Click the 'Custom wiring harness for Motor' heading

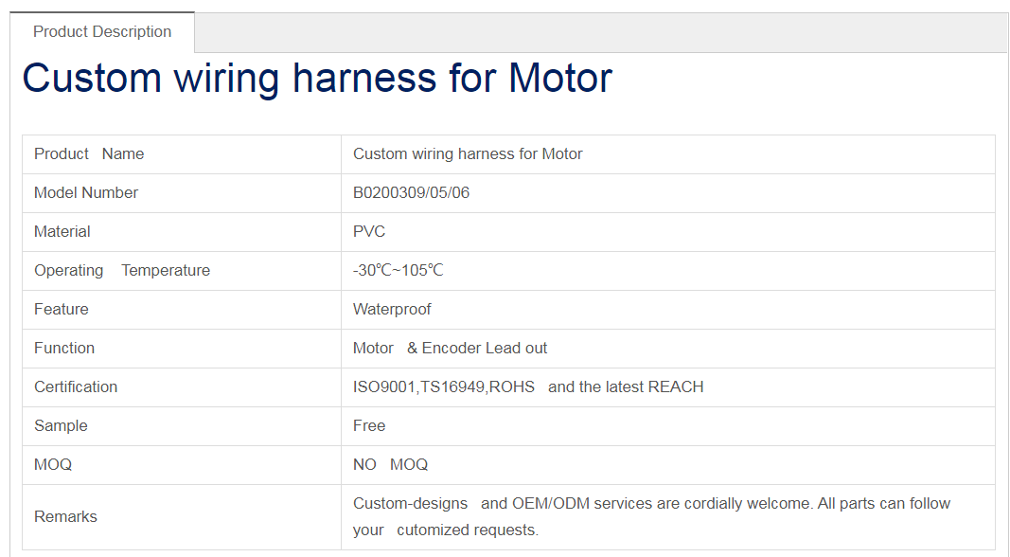(317, 78)
